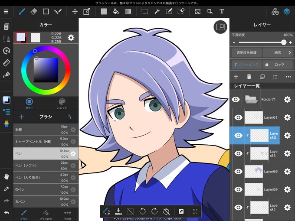This screenshot has height=221, width=295.
Task: Click the Redo arrow in left sidebar
Action: 7,201
